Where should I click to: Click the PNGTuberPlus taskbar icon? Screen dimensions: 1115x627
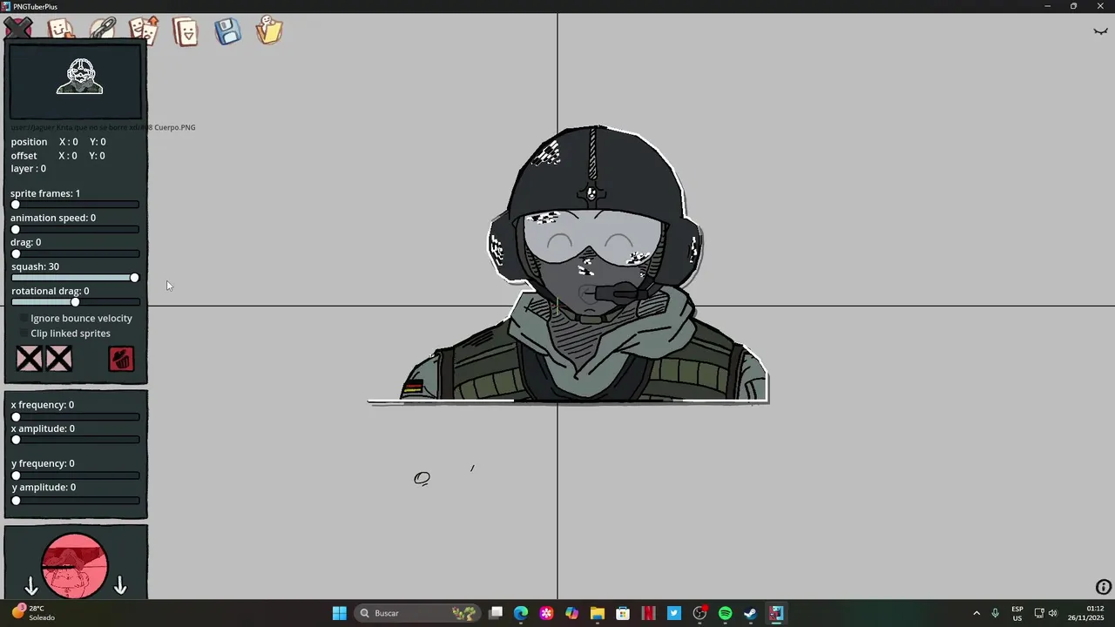[776, 613]
